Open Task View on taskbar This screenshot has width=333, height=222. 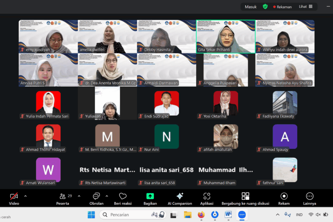pos(174,215)
